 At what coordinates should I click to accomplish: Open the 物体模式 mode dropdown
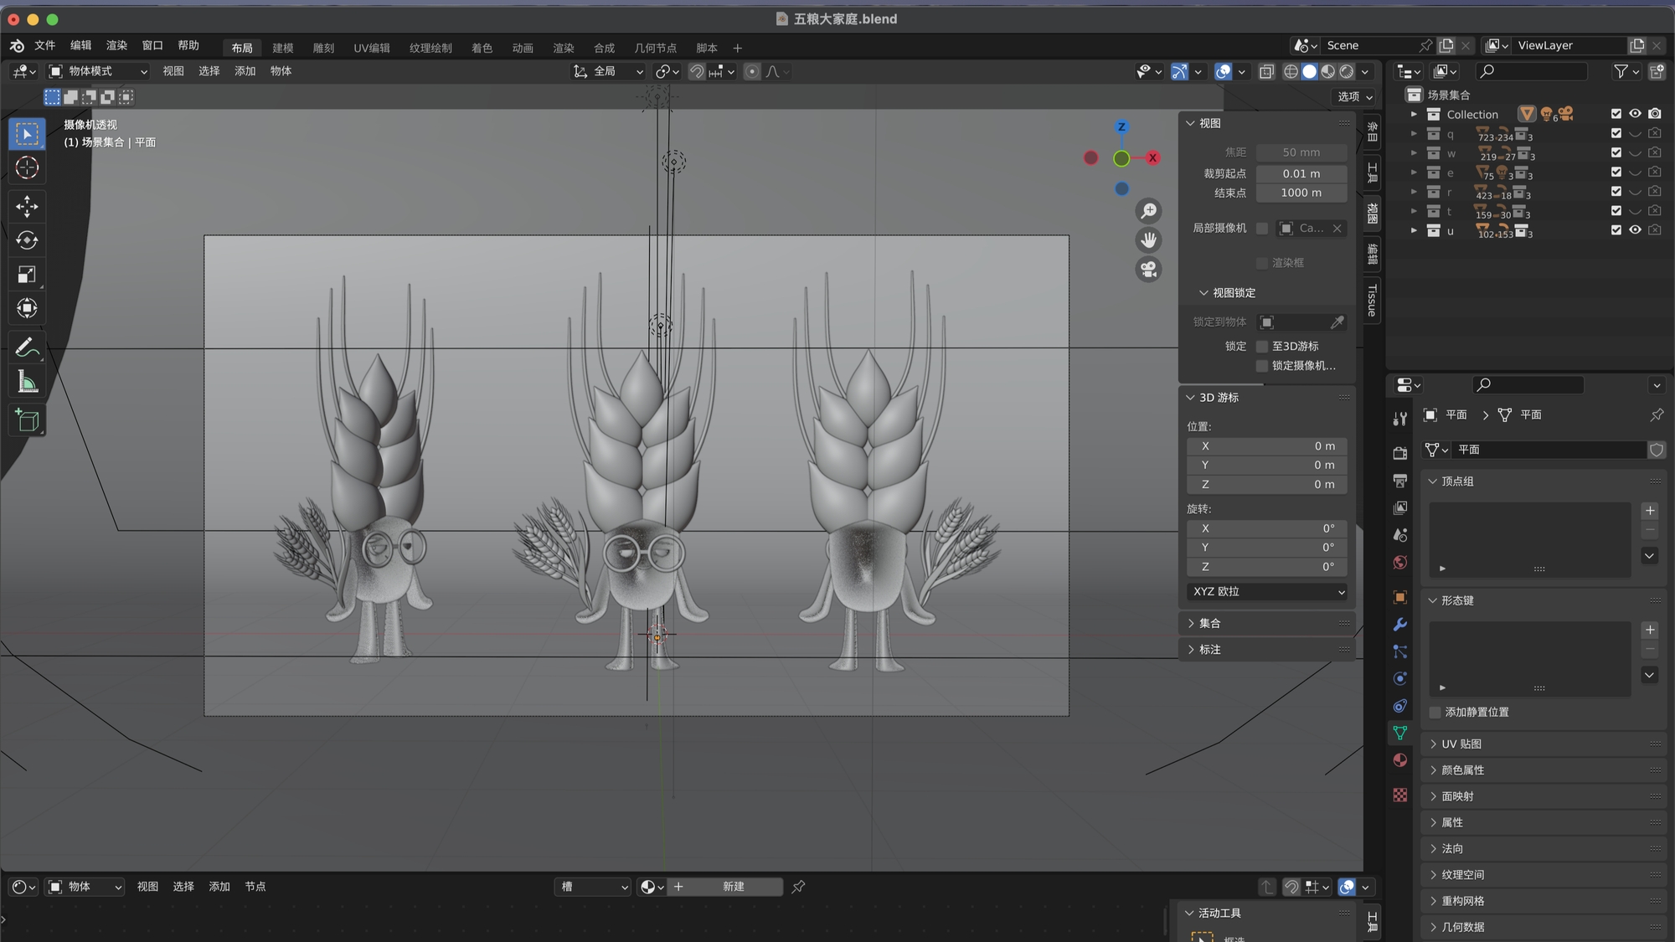point(99,72)
